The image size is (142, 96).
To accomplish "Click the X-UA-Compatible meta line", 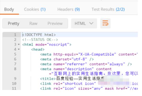I will pyautogui.click(x=89, y=54).
